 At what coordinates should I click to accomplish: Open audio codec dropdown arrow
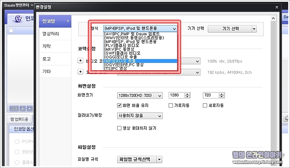pyautogui.click(x=197, y=72)
